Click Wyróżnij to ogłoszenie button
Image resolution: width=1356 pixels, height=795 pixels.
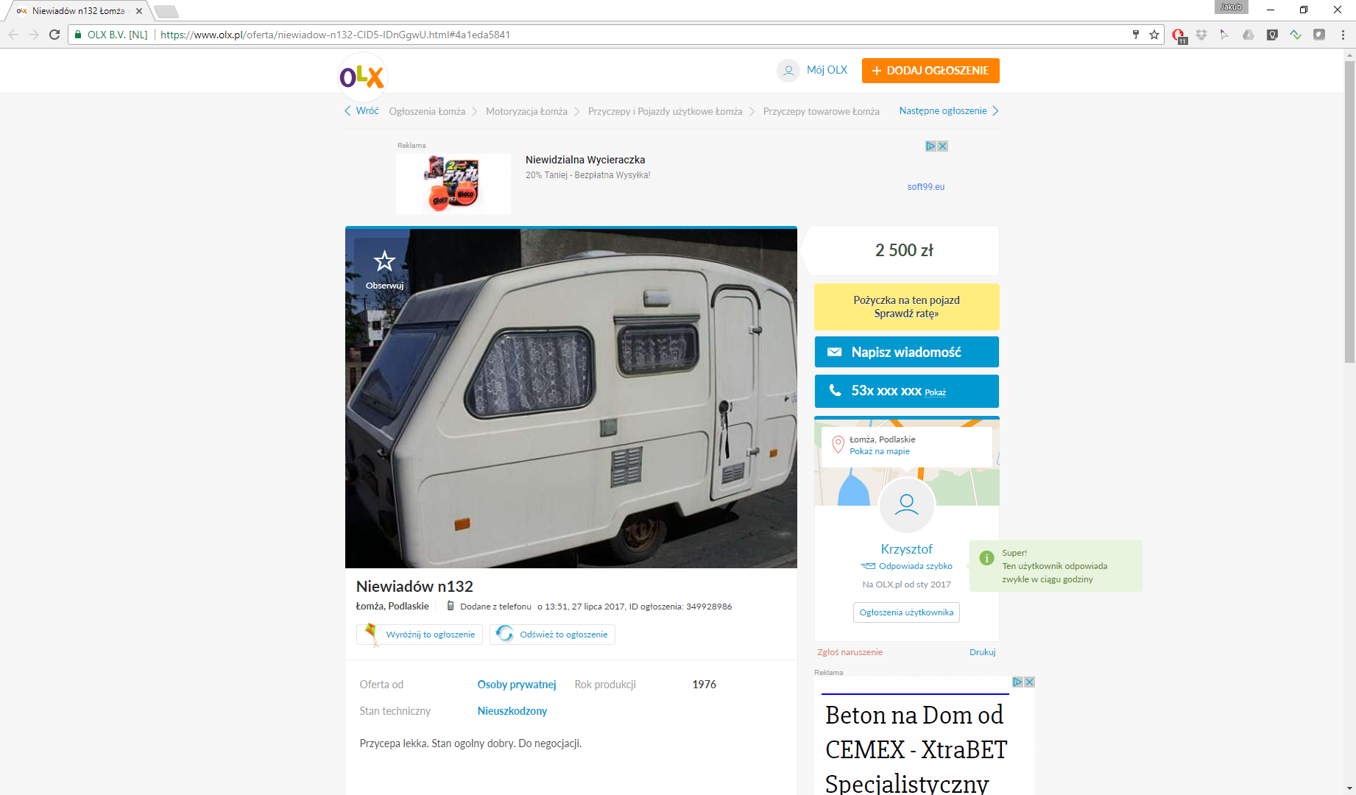[x=420, y=635]
